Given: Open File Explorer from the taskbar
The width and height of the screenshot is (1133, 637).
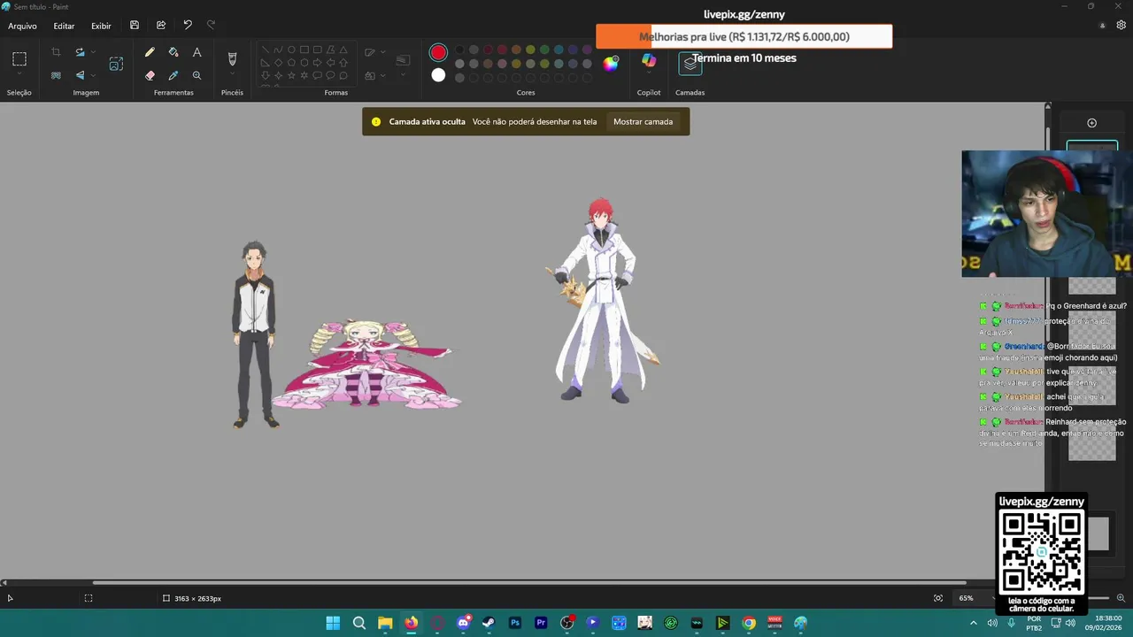Looking at the screenshot, I should (x=385, y=623).
